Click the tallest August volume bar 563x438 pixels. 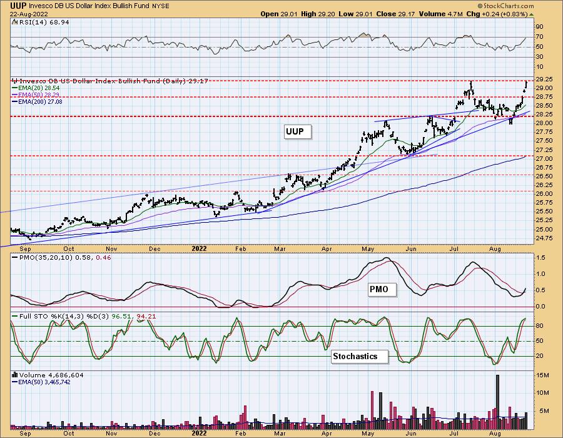click(498, 402)
